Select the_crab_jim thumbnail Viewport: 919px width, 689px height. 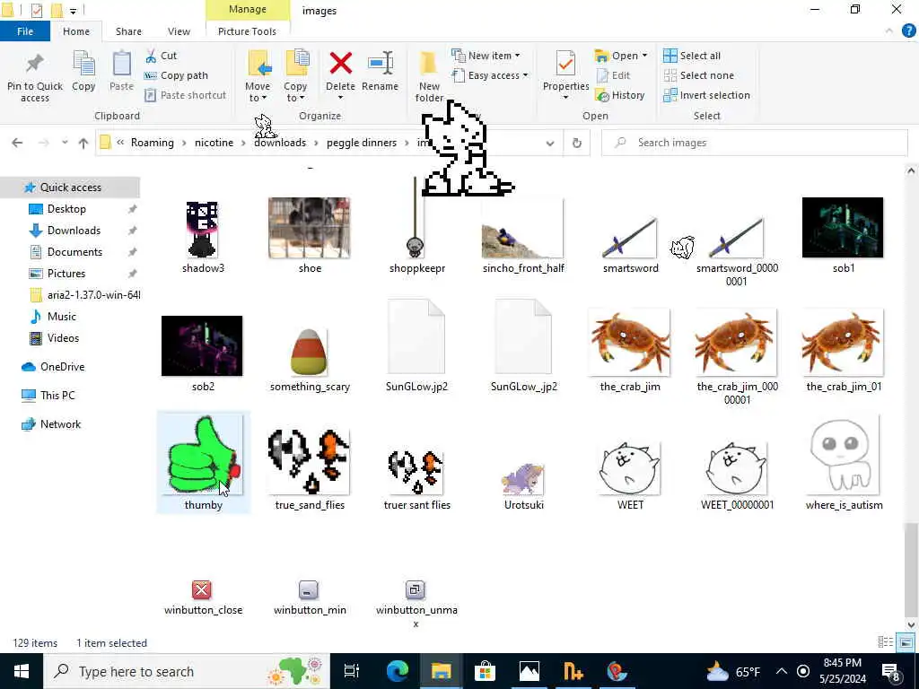coord(630,351)
